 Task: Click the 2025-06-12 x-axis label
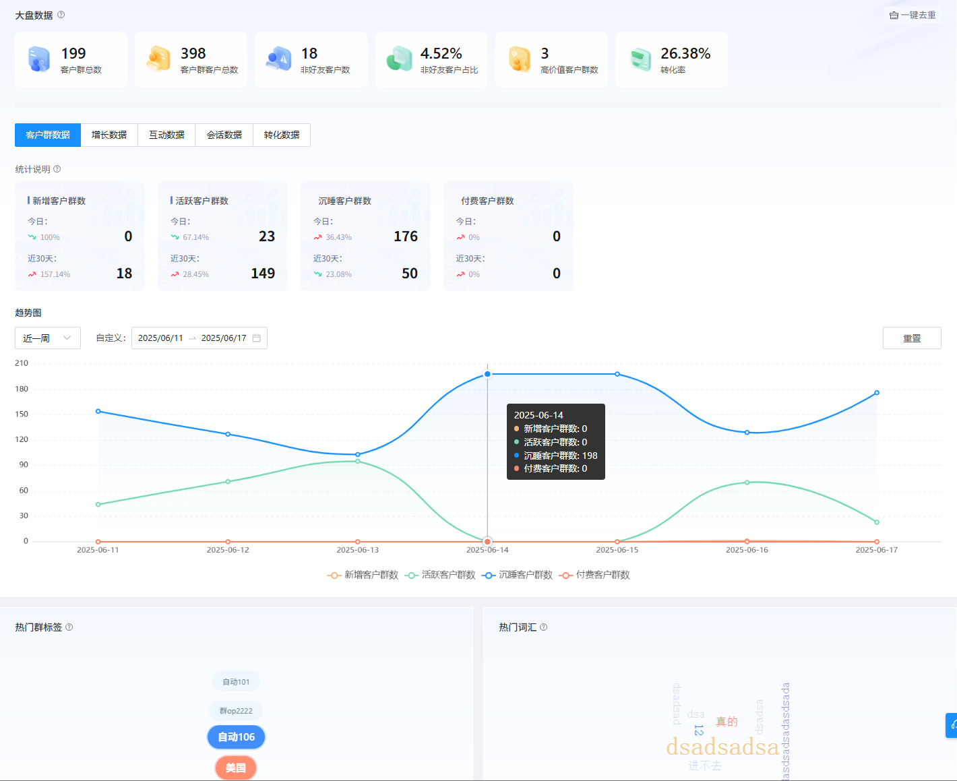pyautogui.click(x=228, y=550)
